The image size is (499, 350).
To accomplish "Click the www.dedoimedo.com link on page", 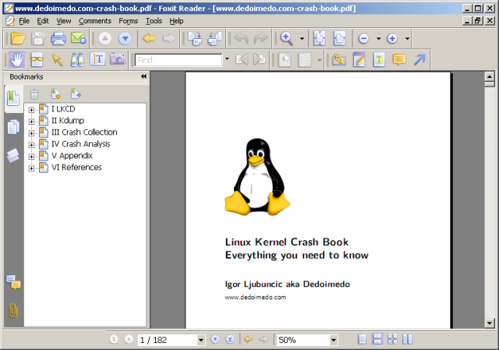I will [255, 297].
